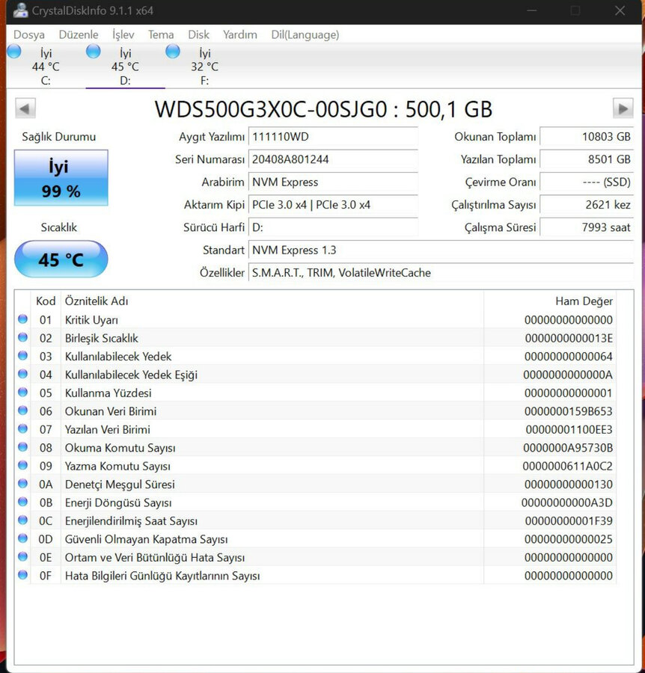Viewport: 645px width, 673px height.
Task: Select the Enerji Döngüsü Sayısı attribute name
Action: coord(118,503)
